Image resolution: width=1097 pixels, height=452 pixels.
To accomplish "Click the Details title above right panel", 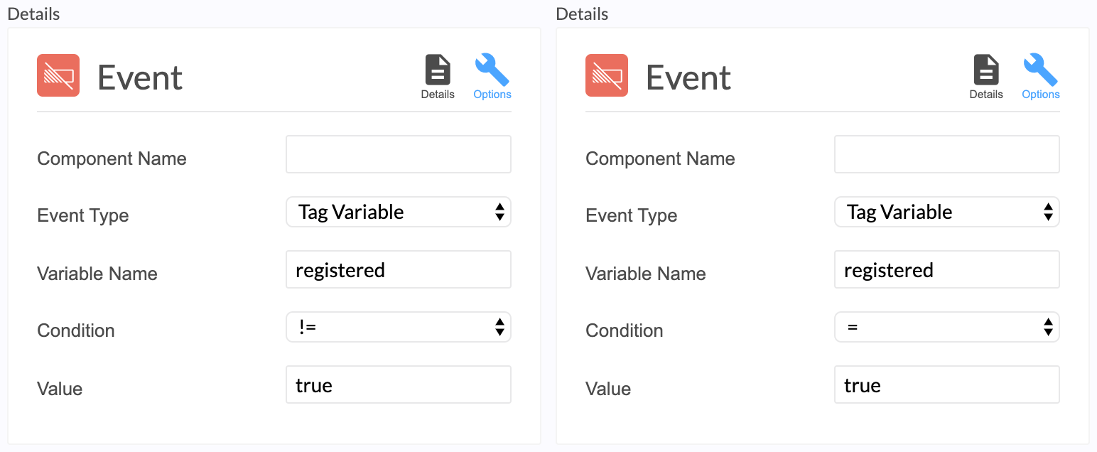I will (582, 14).
